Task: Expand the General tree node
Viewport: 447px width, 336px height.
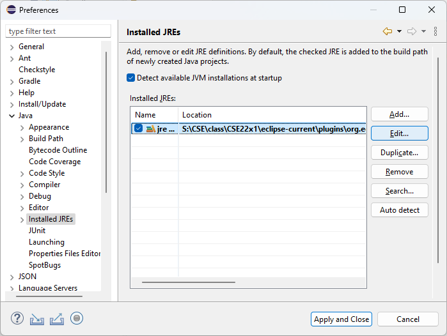Action: point(12,47)
